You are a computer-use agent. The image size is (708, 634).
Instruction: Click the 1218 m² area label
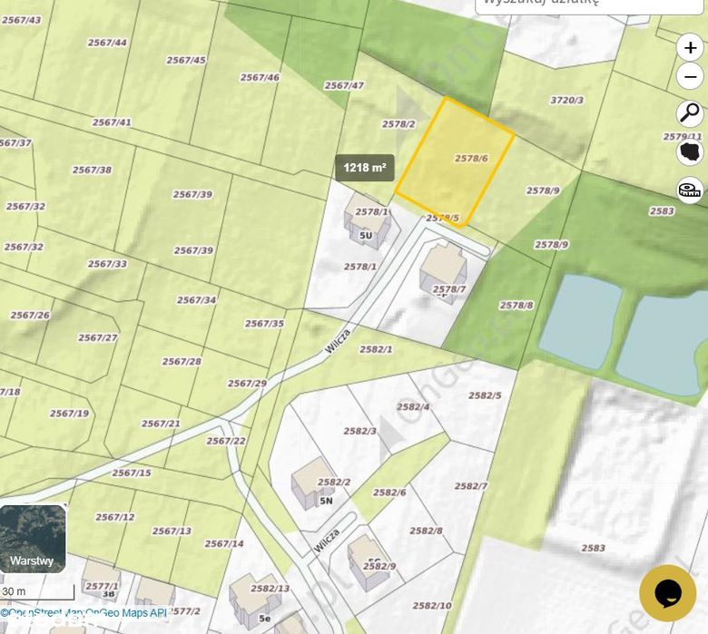tap(365, 168)
